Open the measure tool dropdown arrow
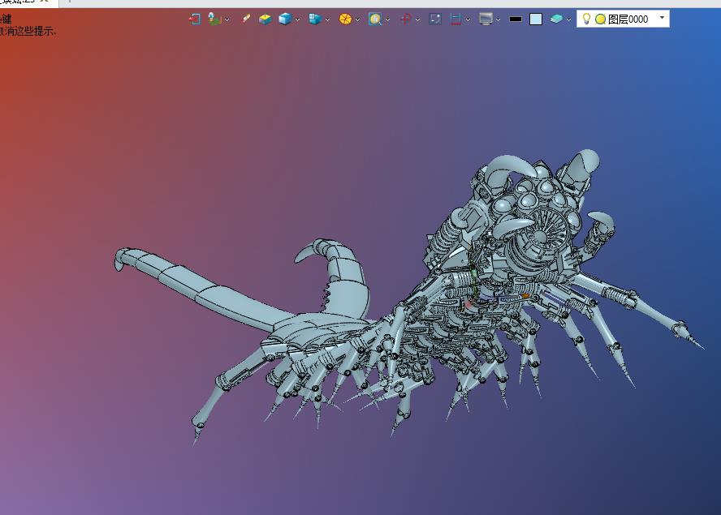721x515 pixels. (x=468, y=19)
